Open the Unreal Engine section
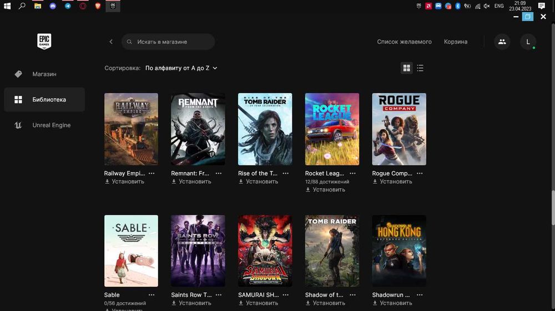This screenshot has height=311, width=555. pos(44,125)
